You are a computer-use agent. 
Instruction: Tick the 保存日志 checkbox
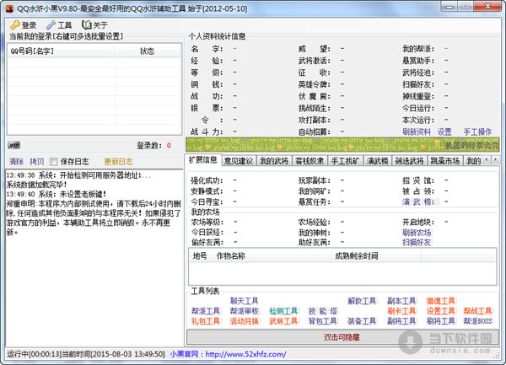(54, 162)
